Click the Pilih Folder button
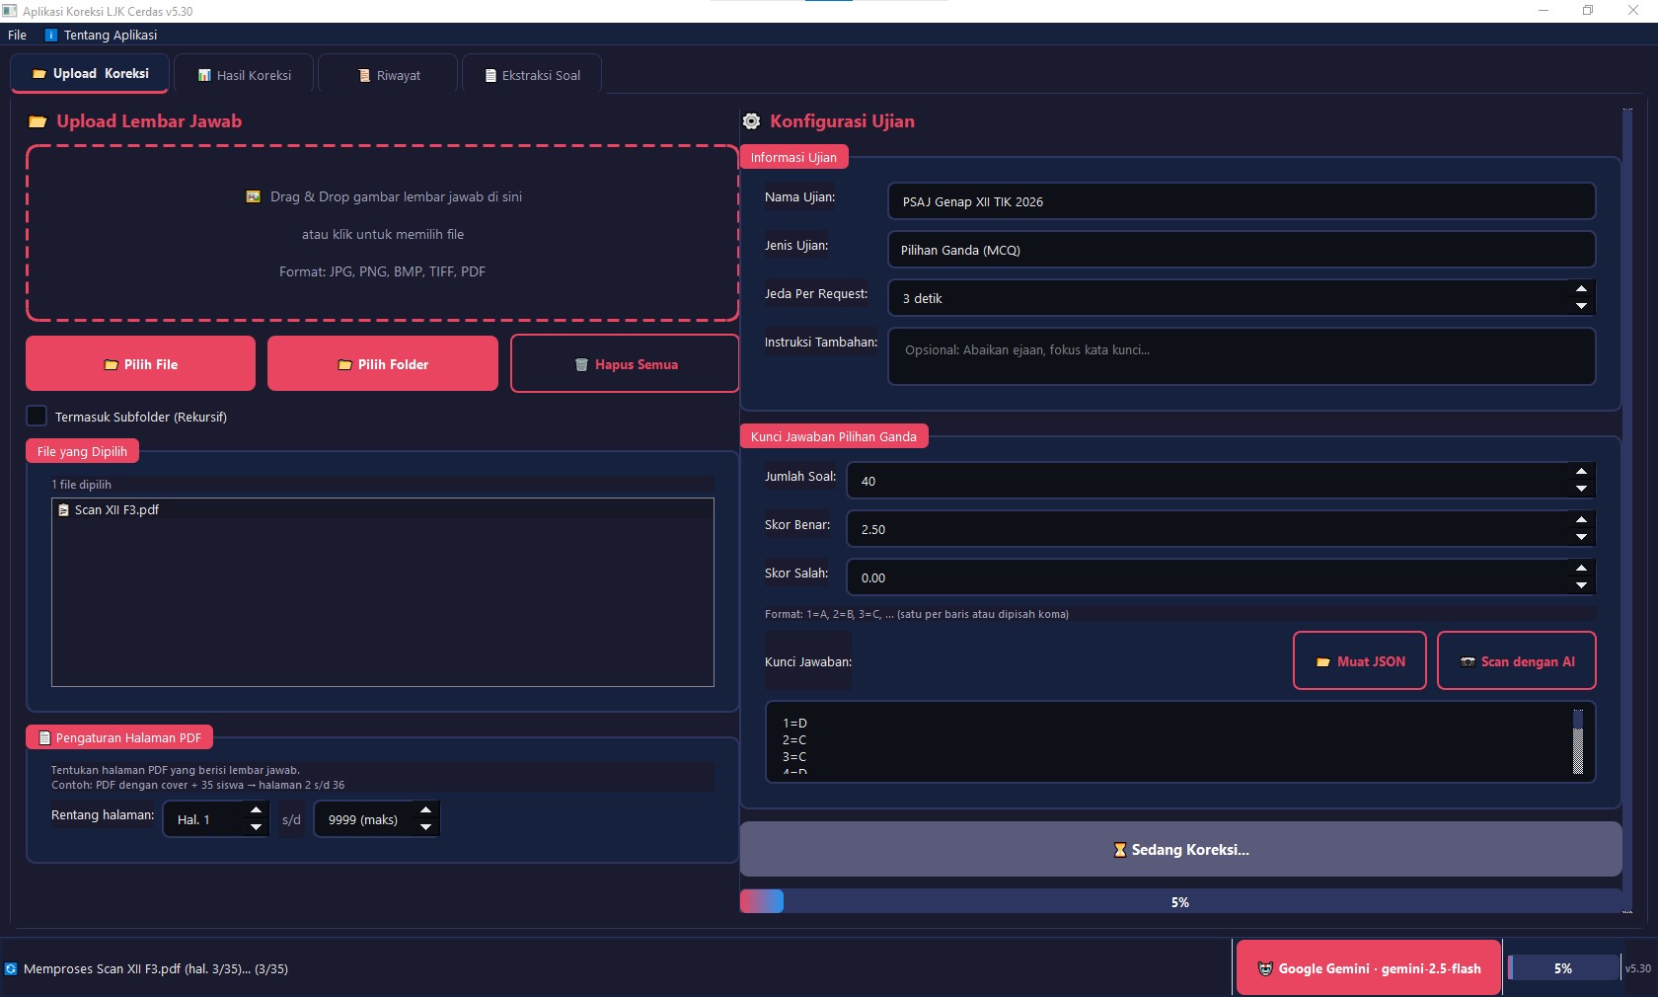1658x997 pixels. pos(382,364)
